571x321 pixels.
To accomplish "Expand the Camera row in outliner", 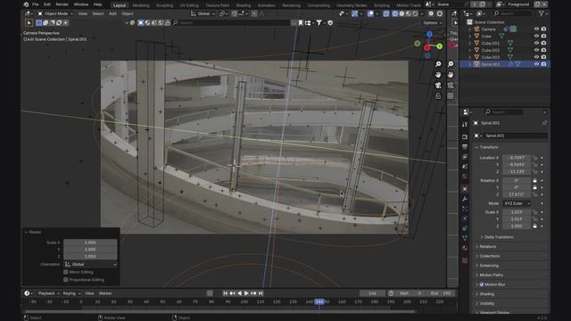I will pos(470,29).
